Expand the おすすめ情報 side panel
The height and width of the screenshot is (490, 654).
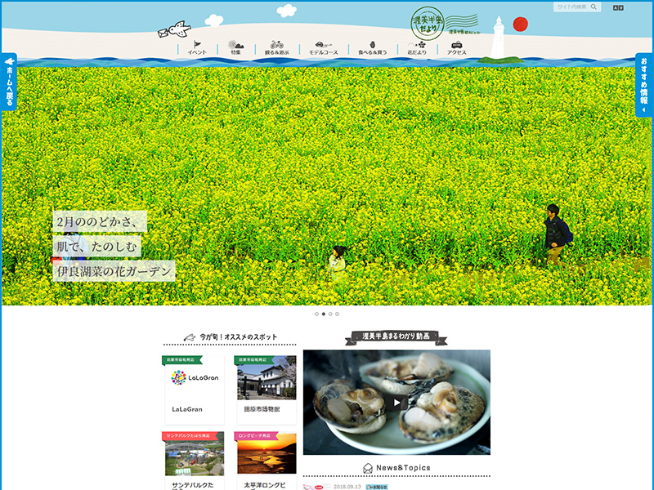coord(644,85)
